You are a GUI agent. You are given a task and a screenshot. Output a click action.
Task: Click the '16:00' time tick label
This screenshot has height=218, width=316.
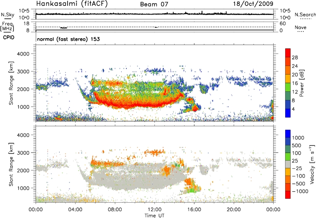click(x=194, y=210)
